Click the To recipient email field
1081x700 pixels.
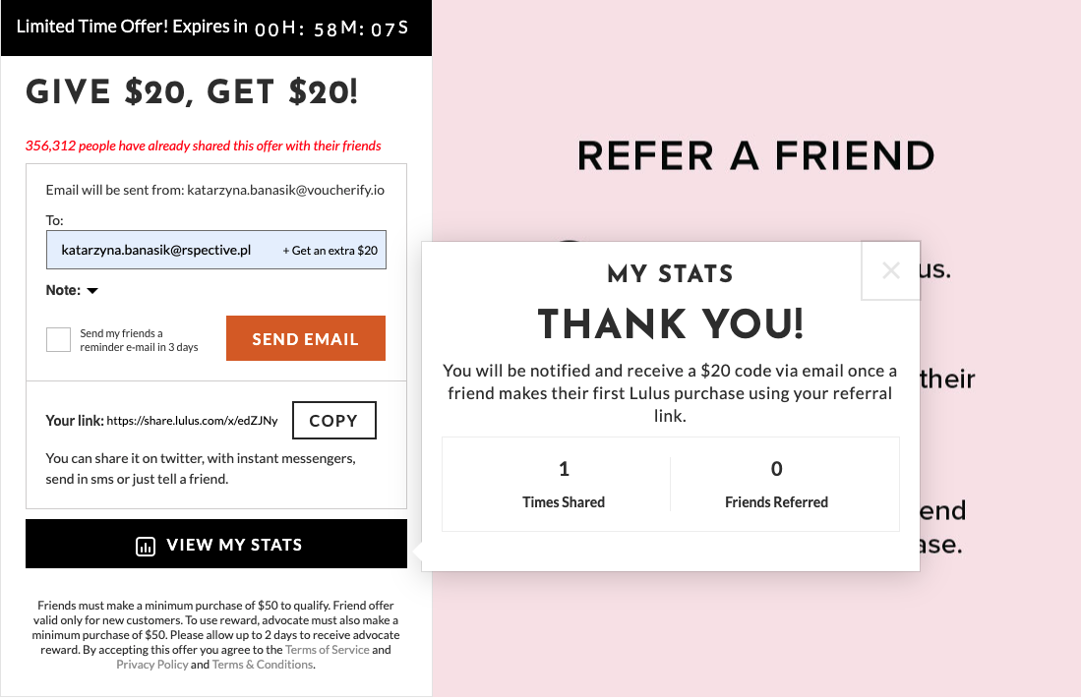pyautogui.click(x=157, y=251)
